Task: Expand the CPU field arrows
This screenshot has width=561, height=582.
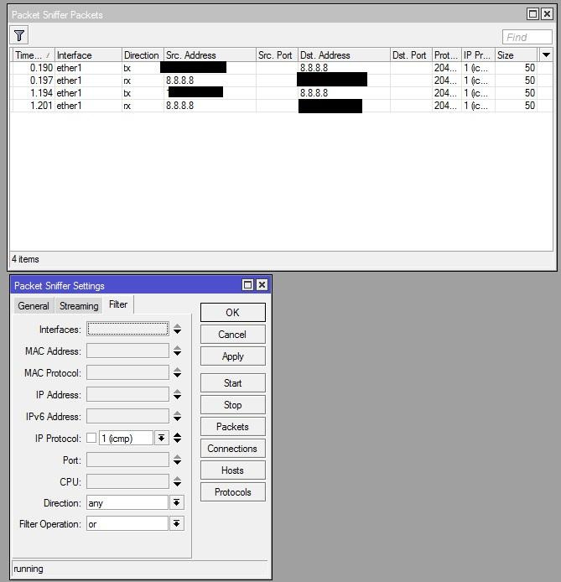Action: click(177, 481)
